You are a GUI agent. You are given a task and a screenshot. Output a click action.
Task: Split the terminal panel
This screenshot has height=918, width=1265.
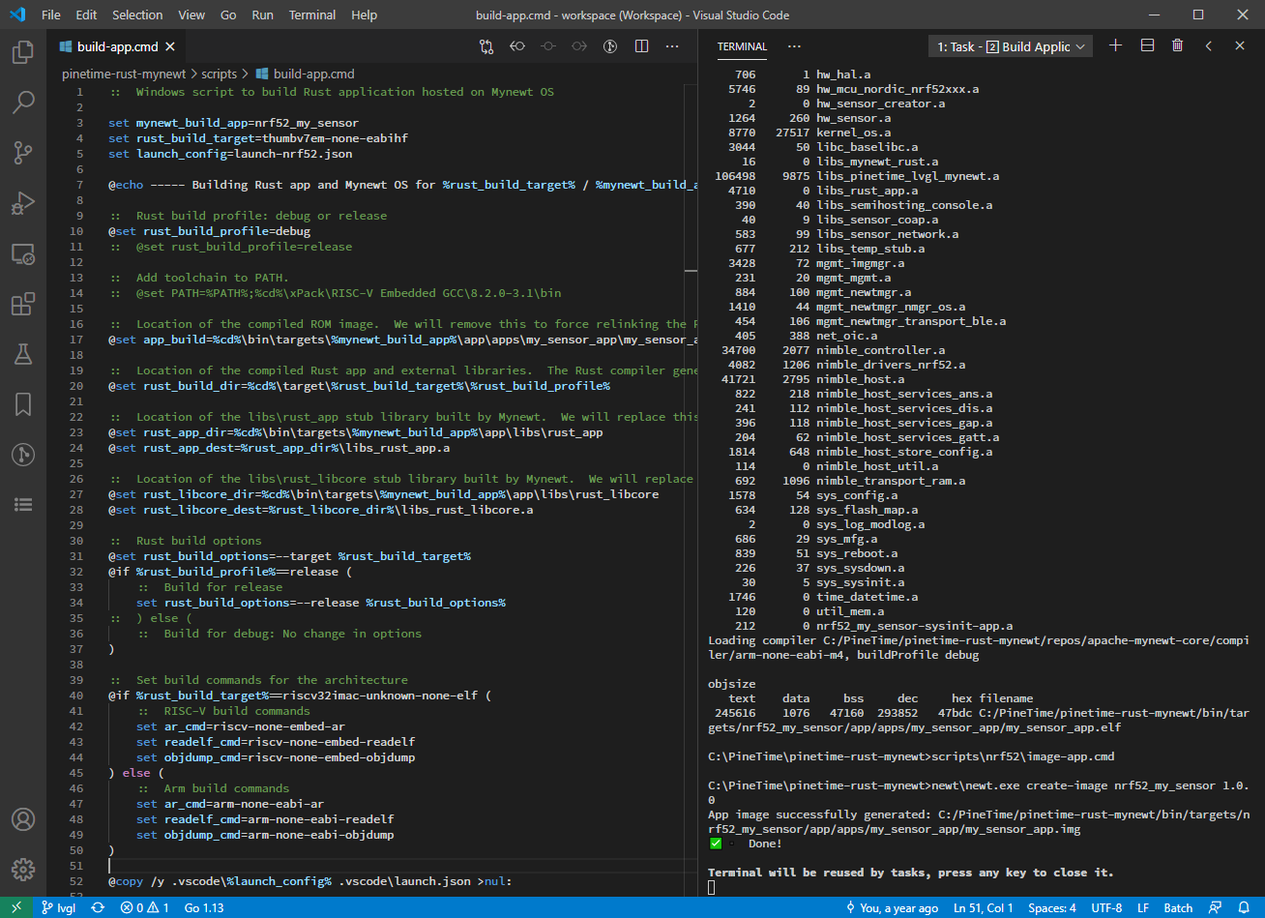click(x=1147, y=45)
